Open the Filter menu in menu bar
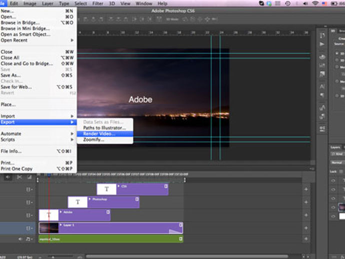 pos(97,3)
